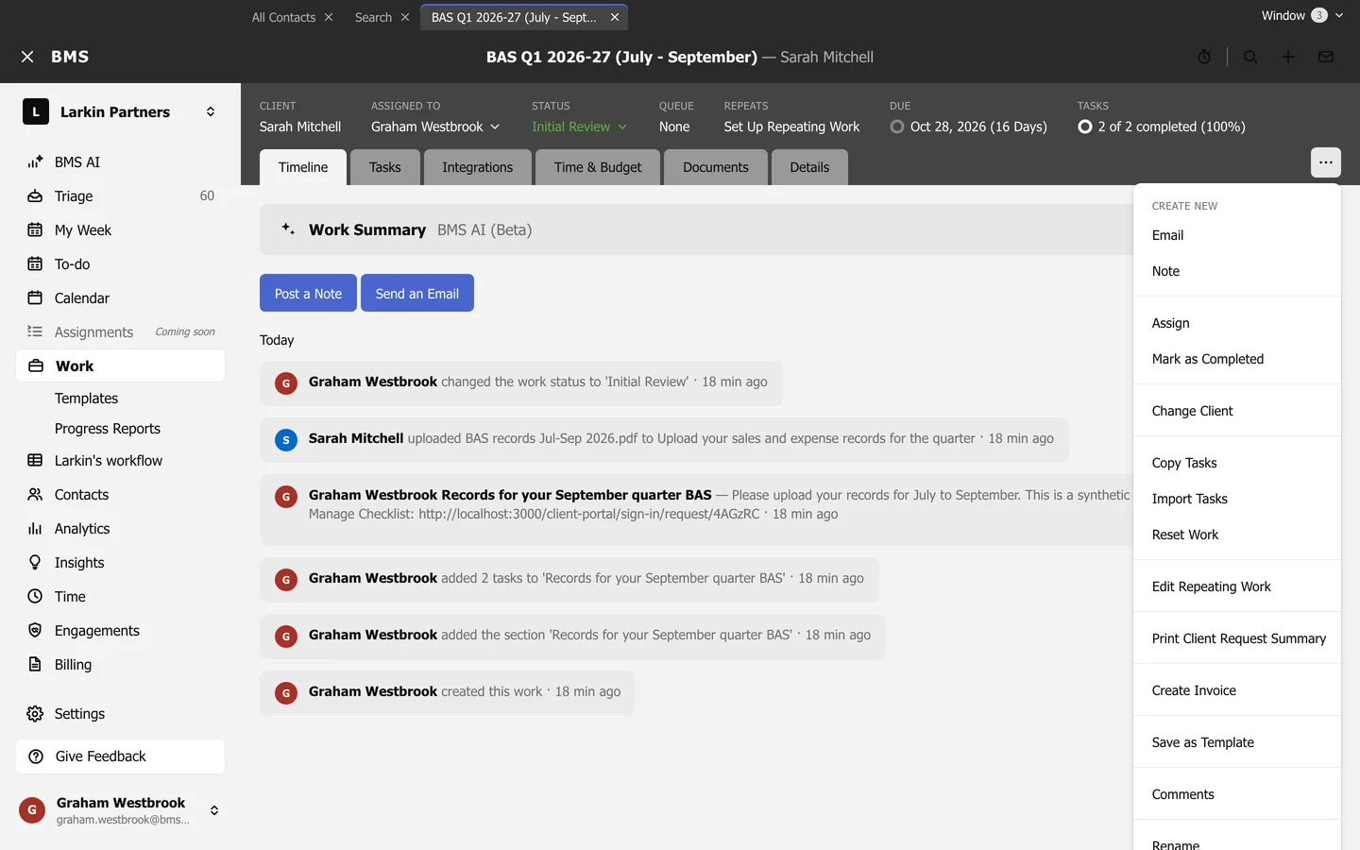Select Create Invoice menu item
Image resolution: width=1360 pixels, height=850 pixels.
[1237, 690]
